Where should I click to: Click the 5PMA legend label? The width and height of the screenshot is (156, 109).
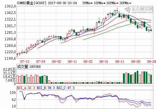(86, 3)
